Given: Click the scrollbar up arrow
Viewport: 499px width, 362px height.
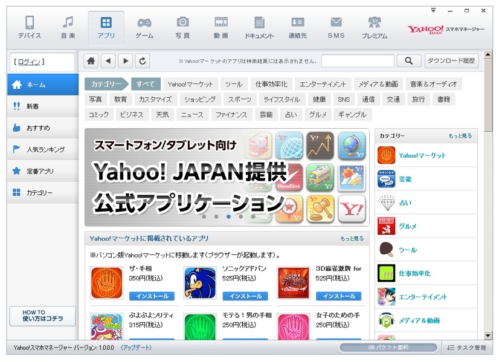Looking at the screenshot, I should [488, 54].
